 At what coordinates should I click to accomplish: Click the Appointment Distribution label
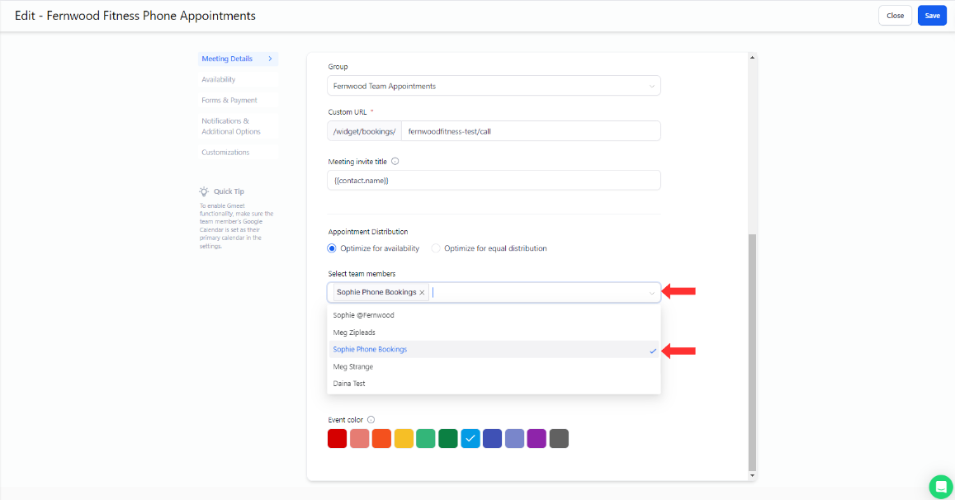tap(368, 232)
